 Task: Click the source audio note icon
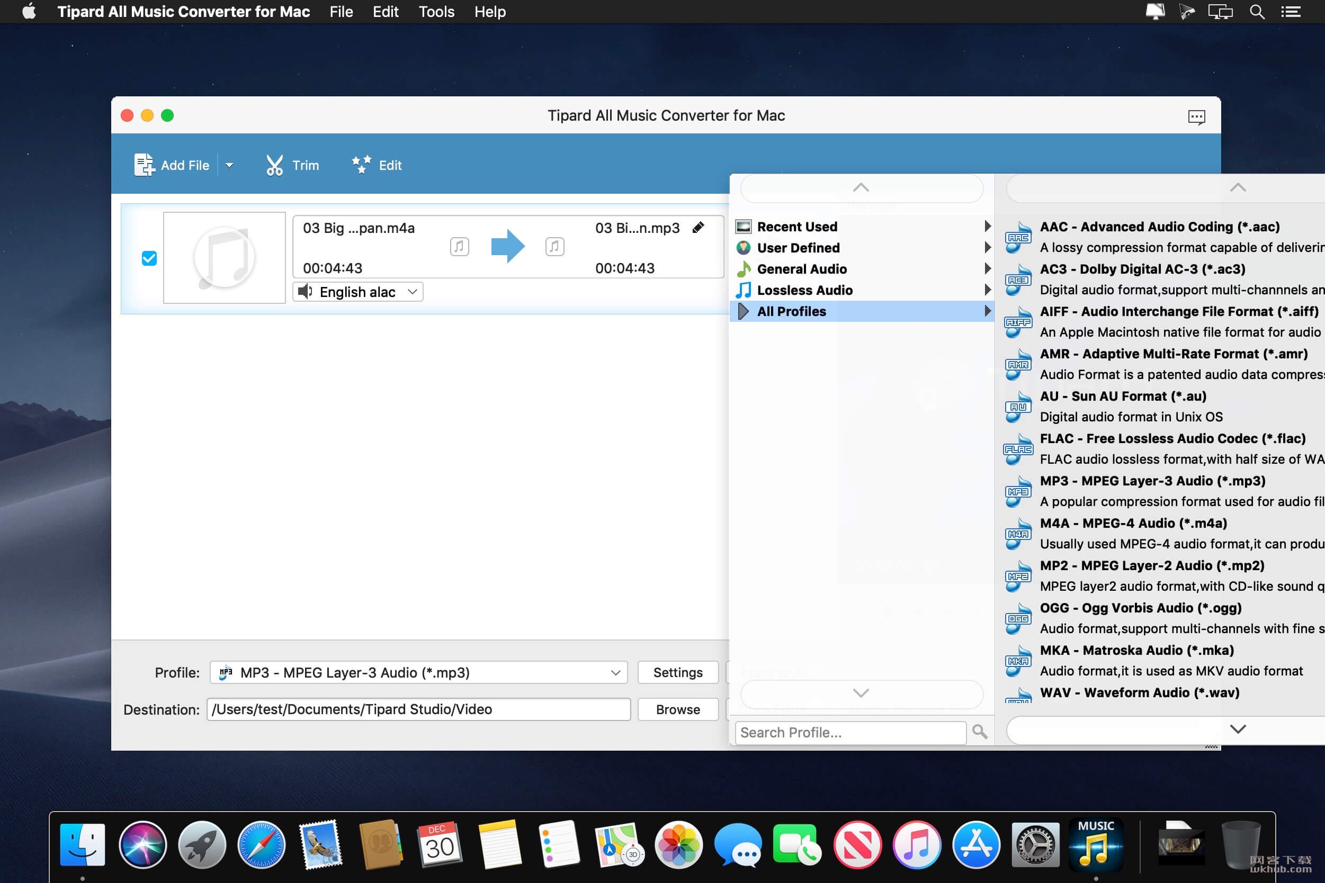[x=460, y=246]
